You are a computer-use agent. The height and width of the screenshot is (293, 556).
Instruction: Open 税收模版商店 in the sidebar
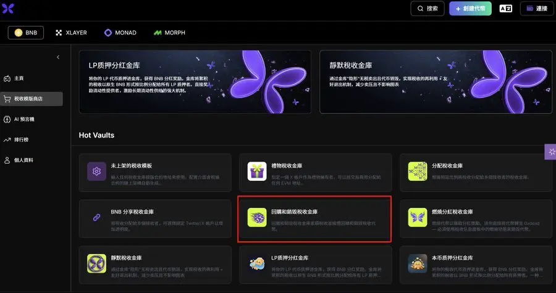coord(32,99)
